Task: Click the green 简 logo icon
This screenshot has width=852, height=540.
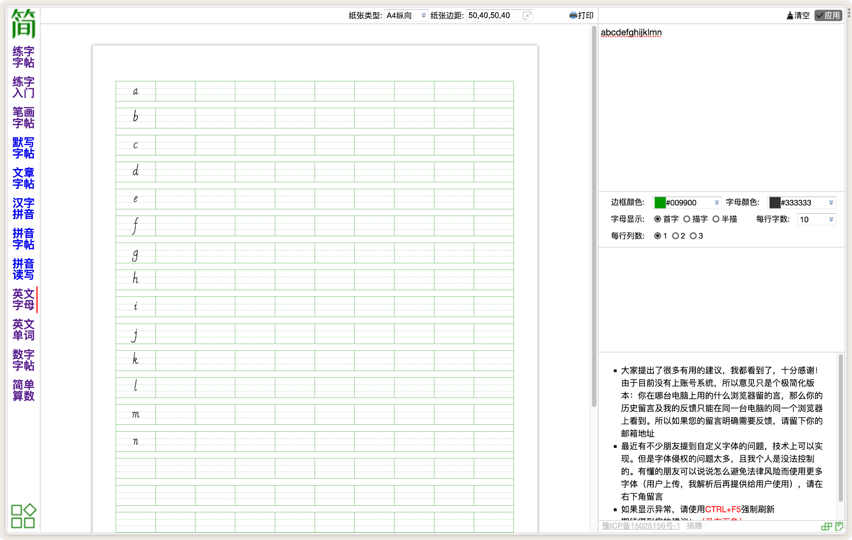Action: [23, 24]
